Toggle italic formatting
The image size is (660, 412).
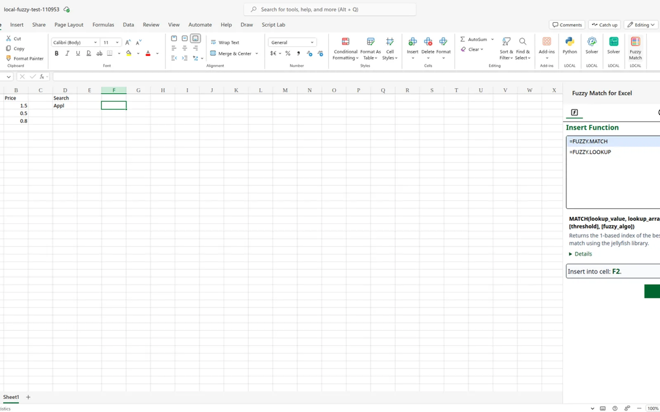pyautogui.click(x=67, y=54)
